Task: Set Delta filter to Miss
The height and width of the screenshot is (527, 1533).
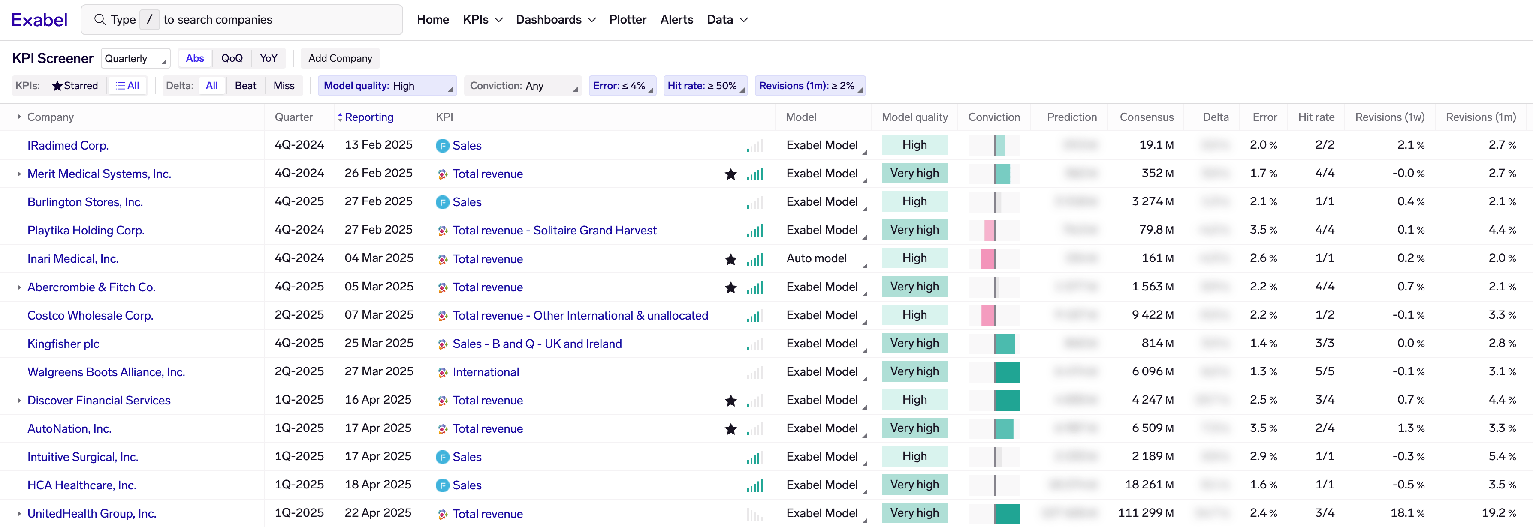Action: pos(284,86)
